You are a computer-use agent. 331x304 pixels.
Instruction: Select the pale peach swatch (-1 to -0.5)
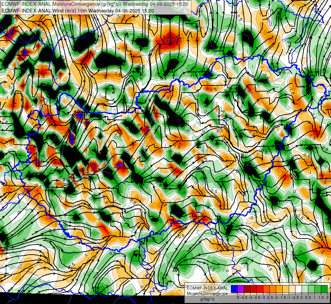coord(292,289)
